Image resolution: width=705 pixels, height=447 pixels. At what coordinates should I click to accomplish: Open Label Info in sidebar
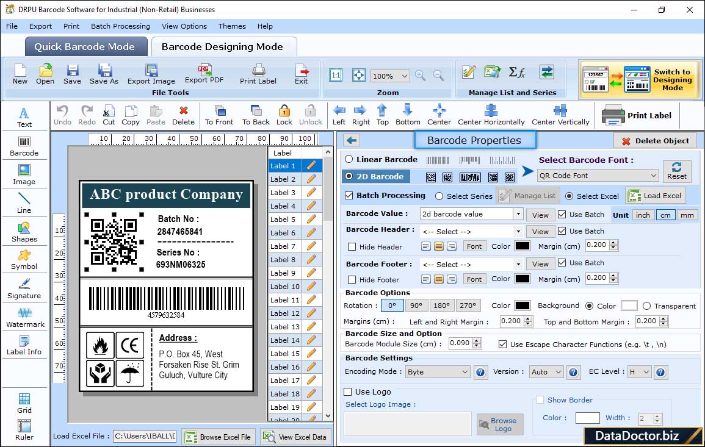(x=24, y=346)
